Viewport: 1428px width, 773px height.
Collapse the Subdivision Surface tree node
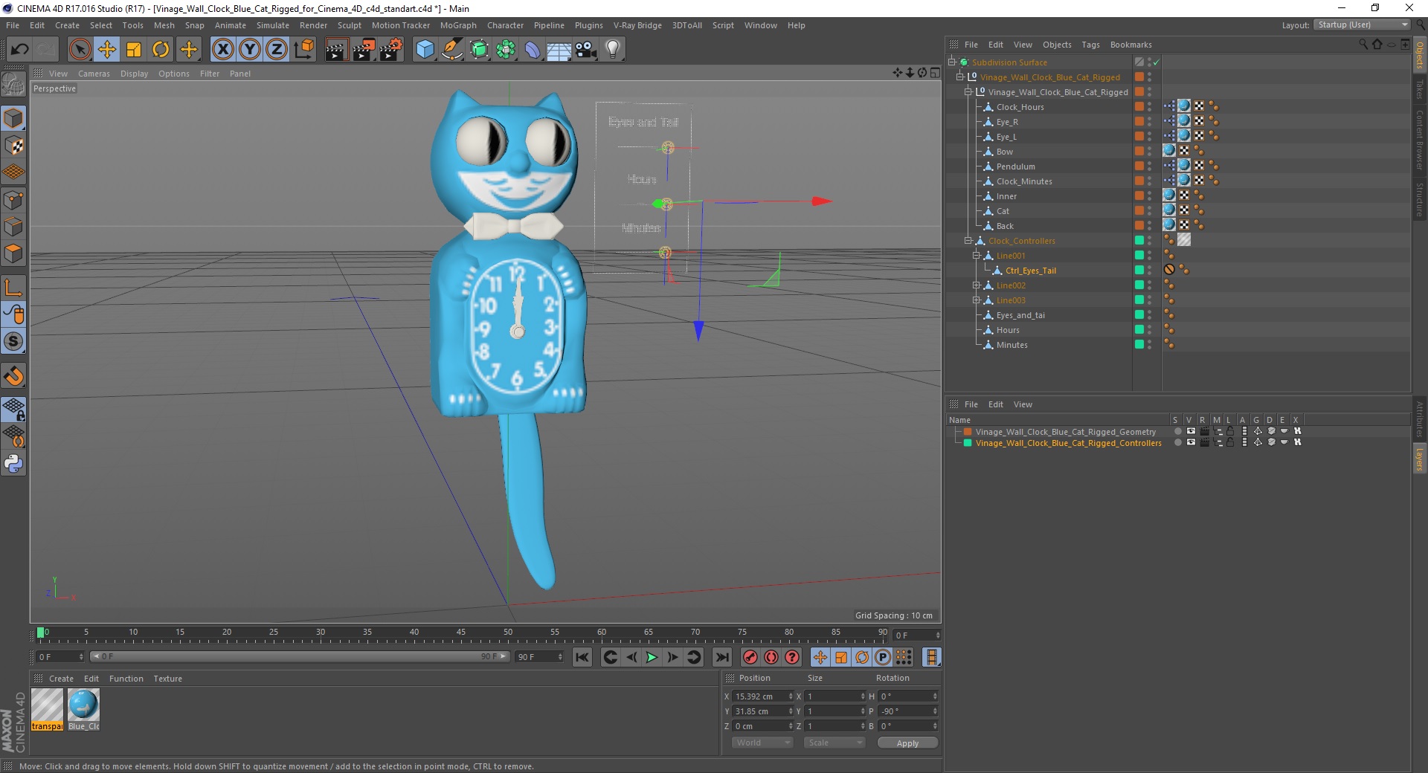point(951,62)
